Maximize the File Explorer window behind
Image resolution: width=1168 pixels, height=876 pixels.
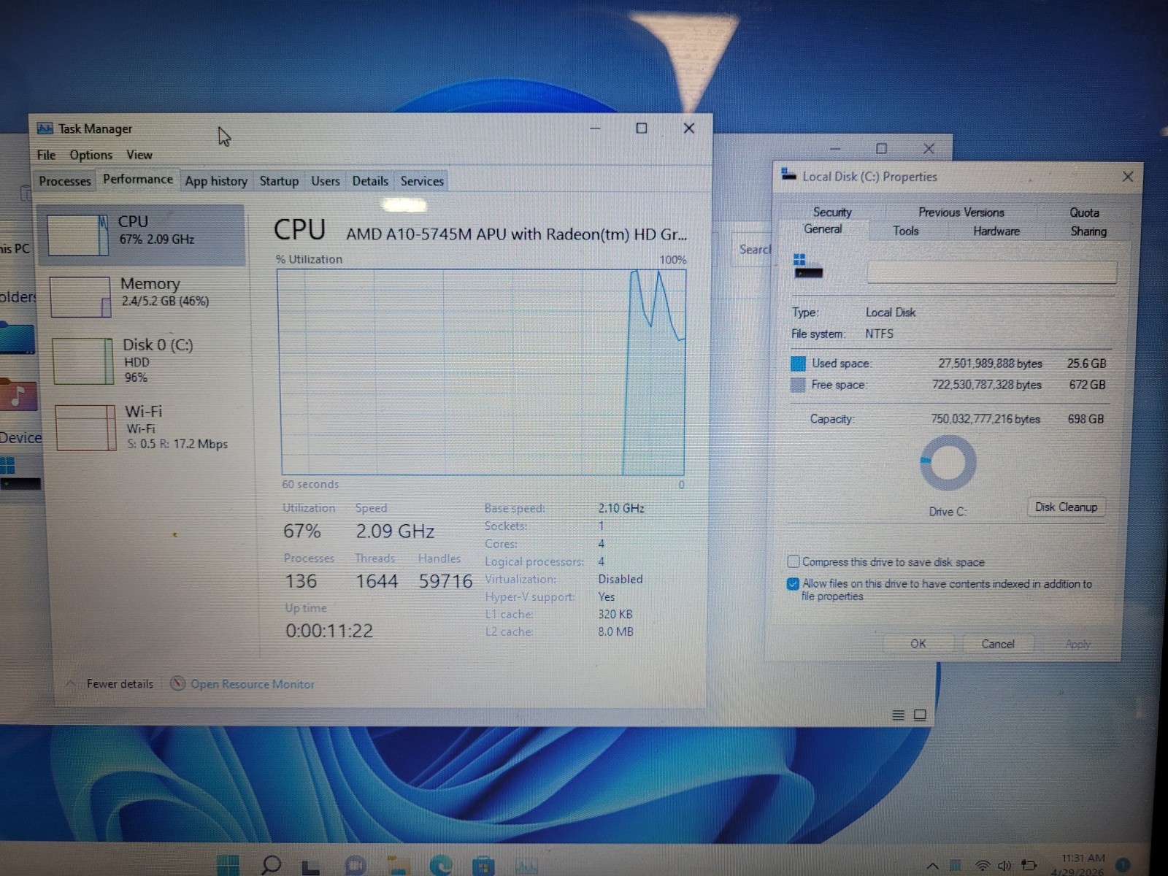tap(882, 148)
